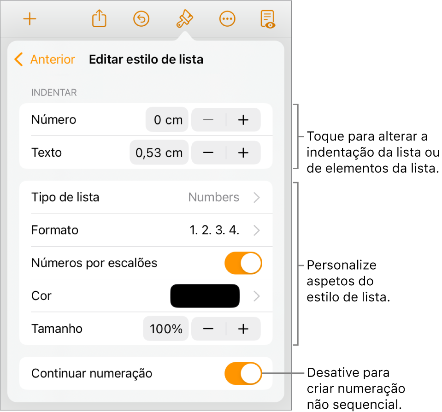Image resolution: width=442 pixels, height=412 pixels.
Task: Increase the Número indentation
Action: click(243, 119)
